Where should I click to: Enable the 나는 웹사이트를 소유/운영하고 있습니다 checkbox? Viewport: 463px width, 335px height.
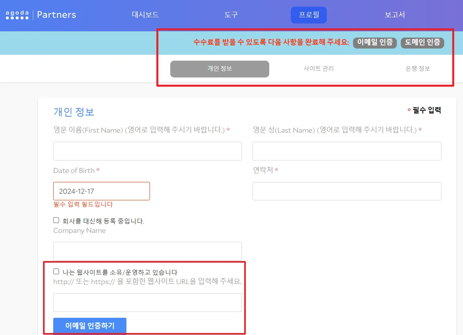(x=56, y=271)
